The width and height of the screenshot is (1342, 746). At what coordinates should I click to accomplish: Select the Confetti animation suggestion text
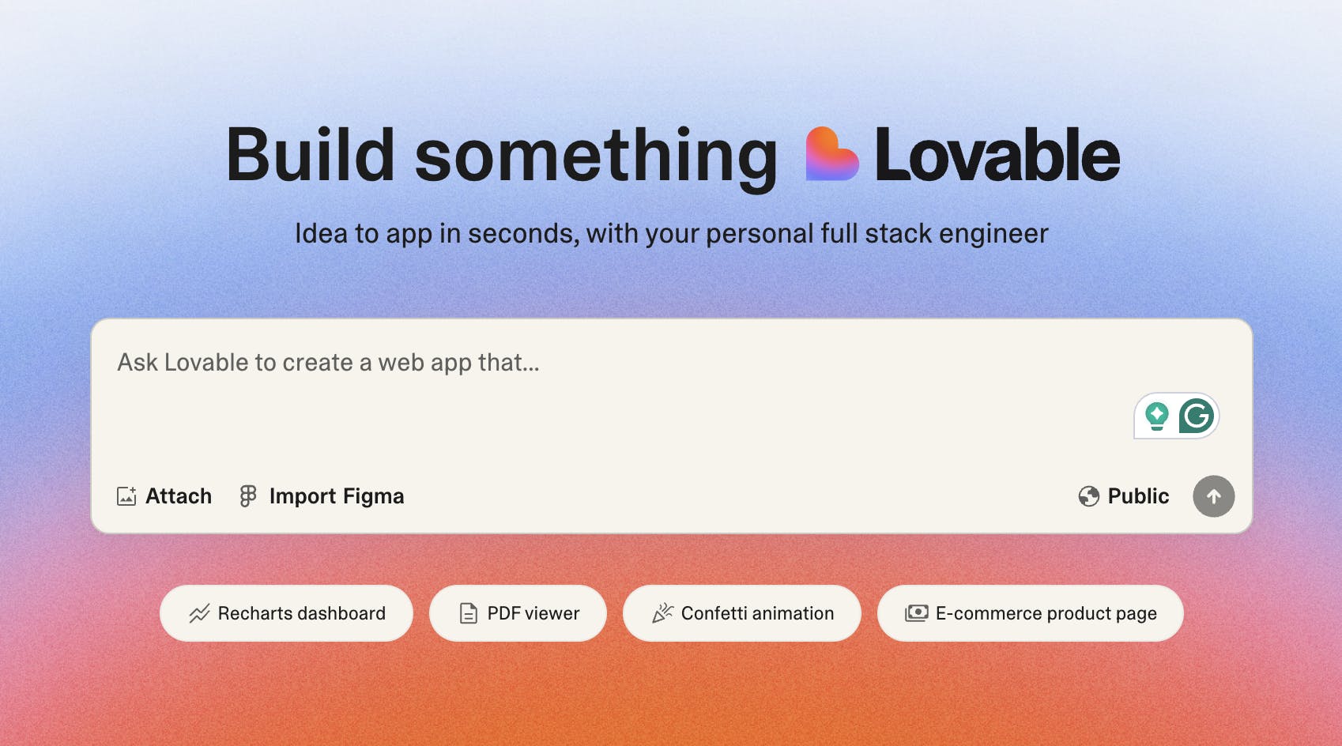[x=757, y=613]
